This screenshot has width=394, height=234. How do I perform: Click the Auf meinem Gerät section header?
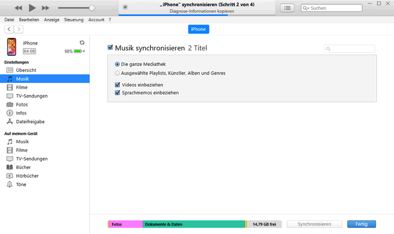[x=21, y=134]
